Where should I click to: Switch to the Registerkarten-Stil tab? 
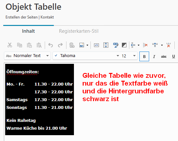point(79,31)
